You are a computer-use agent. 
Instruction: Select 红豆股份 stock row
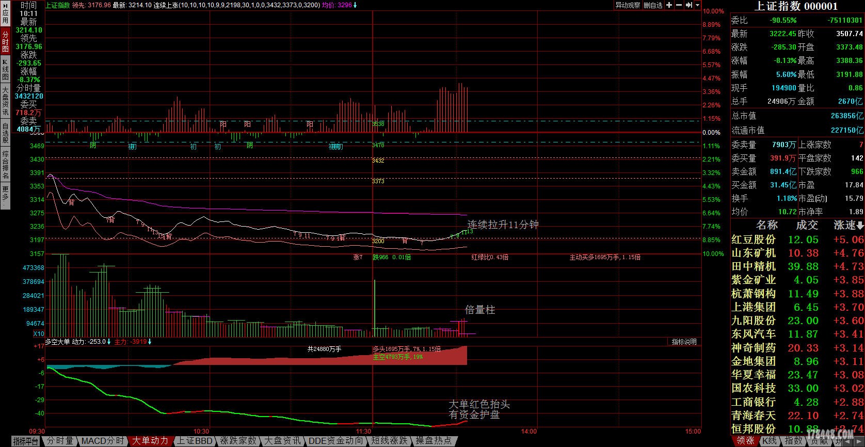point(797,240)
